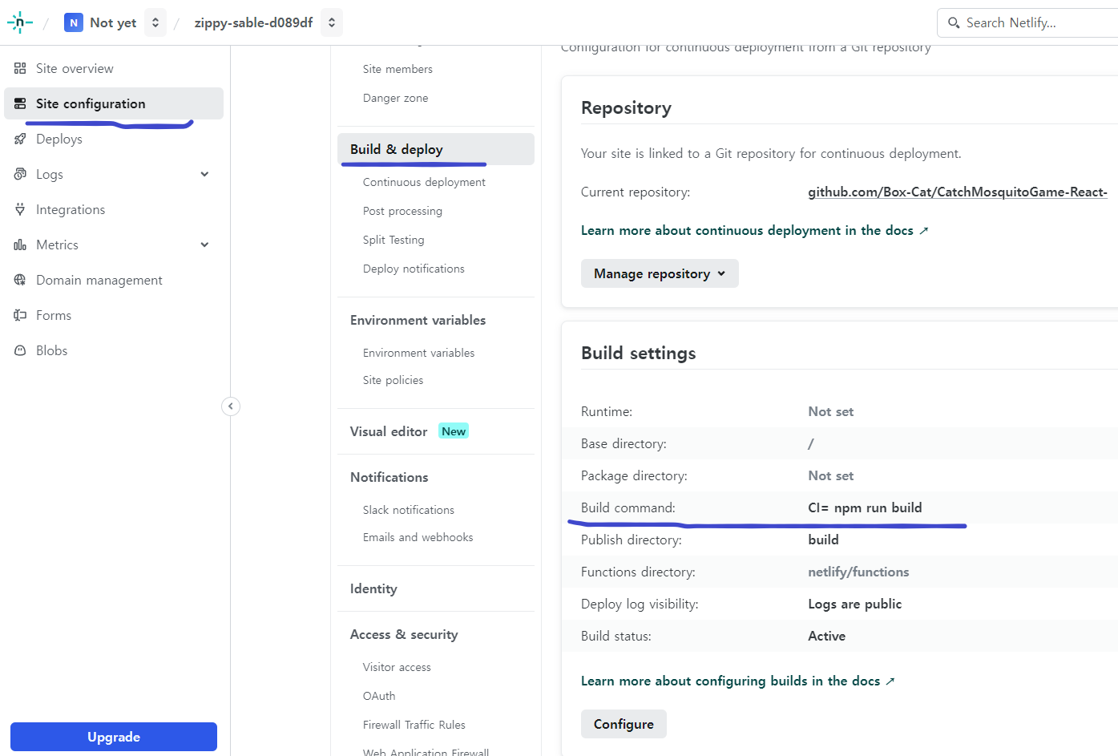Open Visual editor section
This screenshot has height=756, width=1118.
click(x=389, y=431)
